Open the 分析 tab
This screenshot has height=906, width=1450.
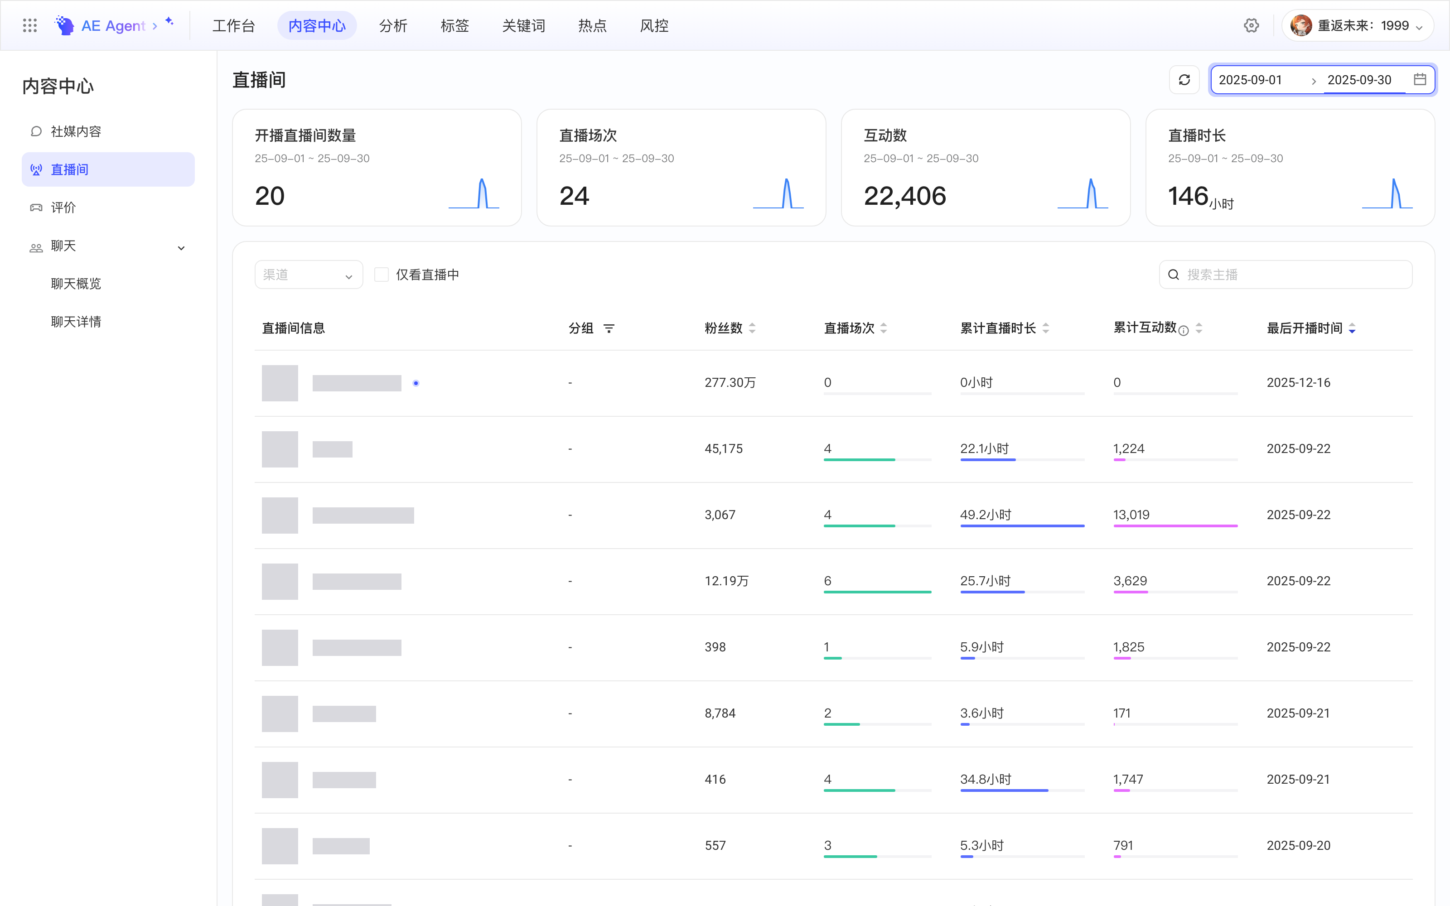[x=393, y=25]
